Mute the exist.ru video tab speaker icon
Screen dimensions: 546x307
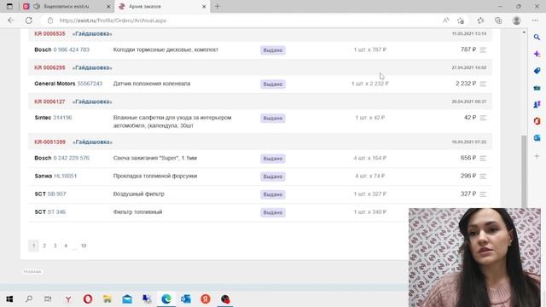pyautogui.click(x=37, y=6)
